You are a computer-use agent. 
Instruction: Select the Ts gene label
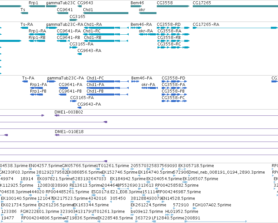(x=23, y=10)
